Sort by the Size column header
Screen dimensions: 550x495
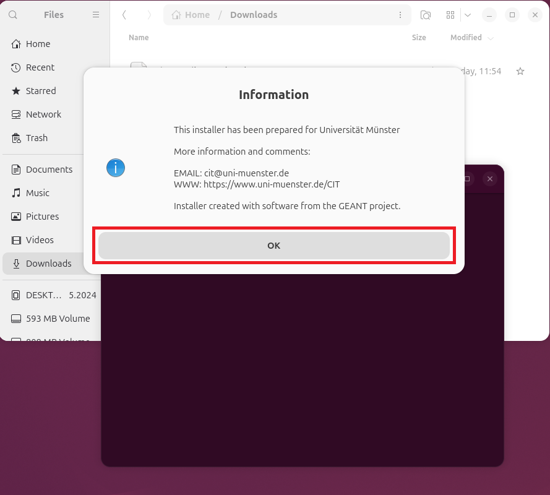[x=419, y=38]
